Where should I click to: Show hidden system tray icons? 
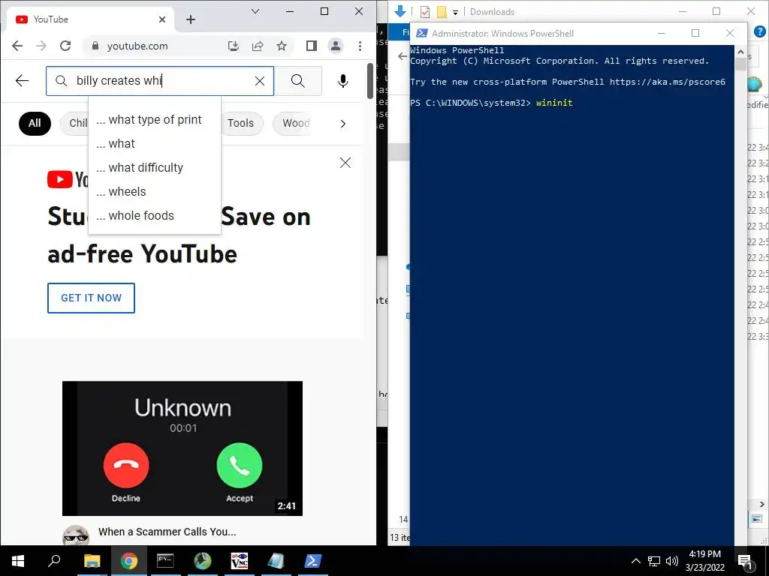point(635,561)
